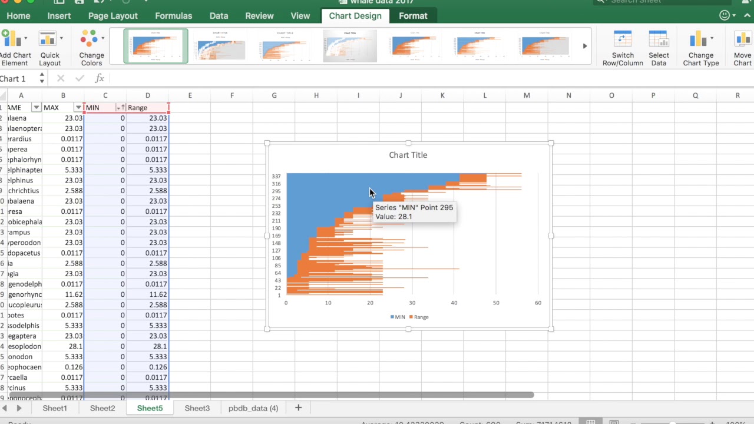
Task: Switch to the Sheet1 tab
Action: pos(55,408)
